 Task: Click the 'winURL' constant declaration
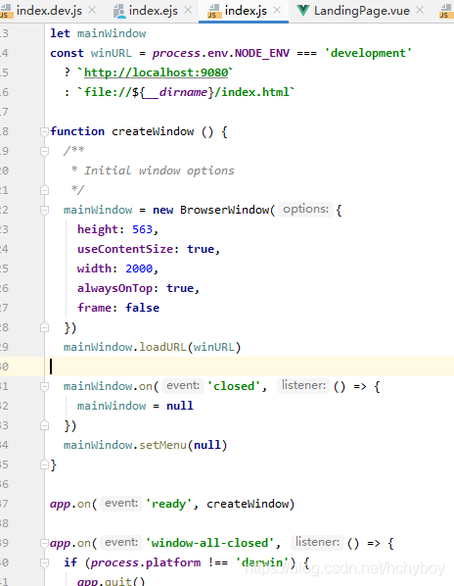point(112,53)
